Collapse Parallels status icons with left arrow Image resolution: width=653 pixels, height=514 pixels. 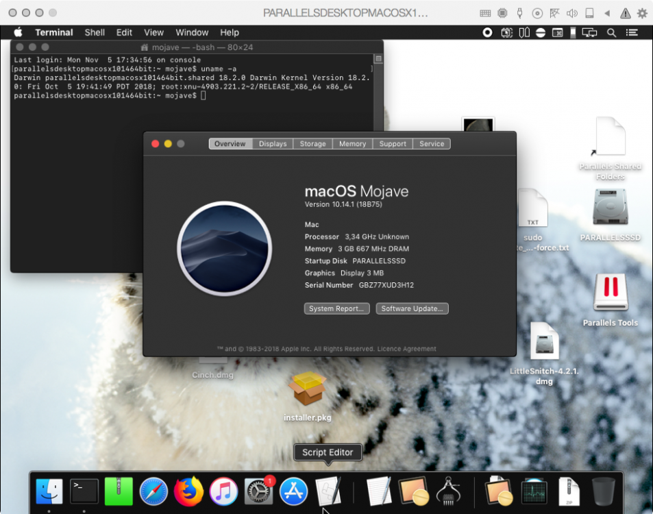(x=607, y=13)
